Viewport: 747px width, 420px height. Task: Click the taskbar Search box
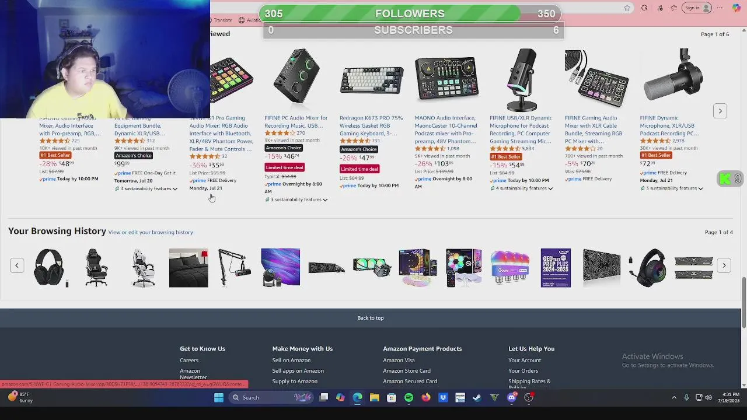click(x=271, y=398)
